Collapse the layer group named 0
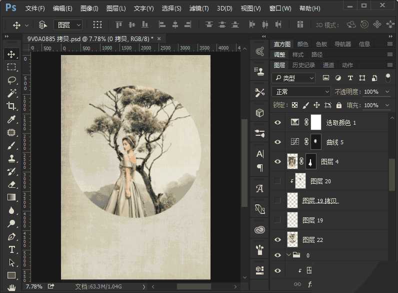Screen dimensions: 398x293 pos(288,255)
